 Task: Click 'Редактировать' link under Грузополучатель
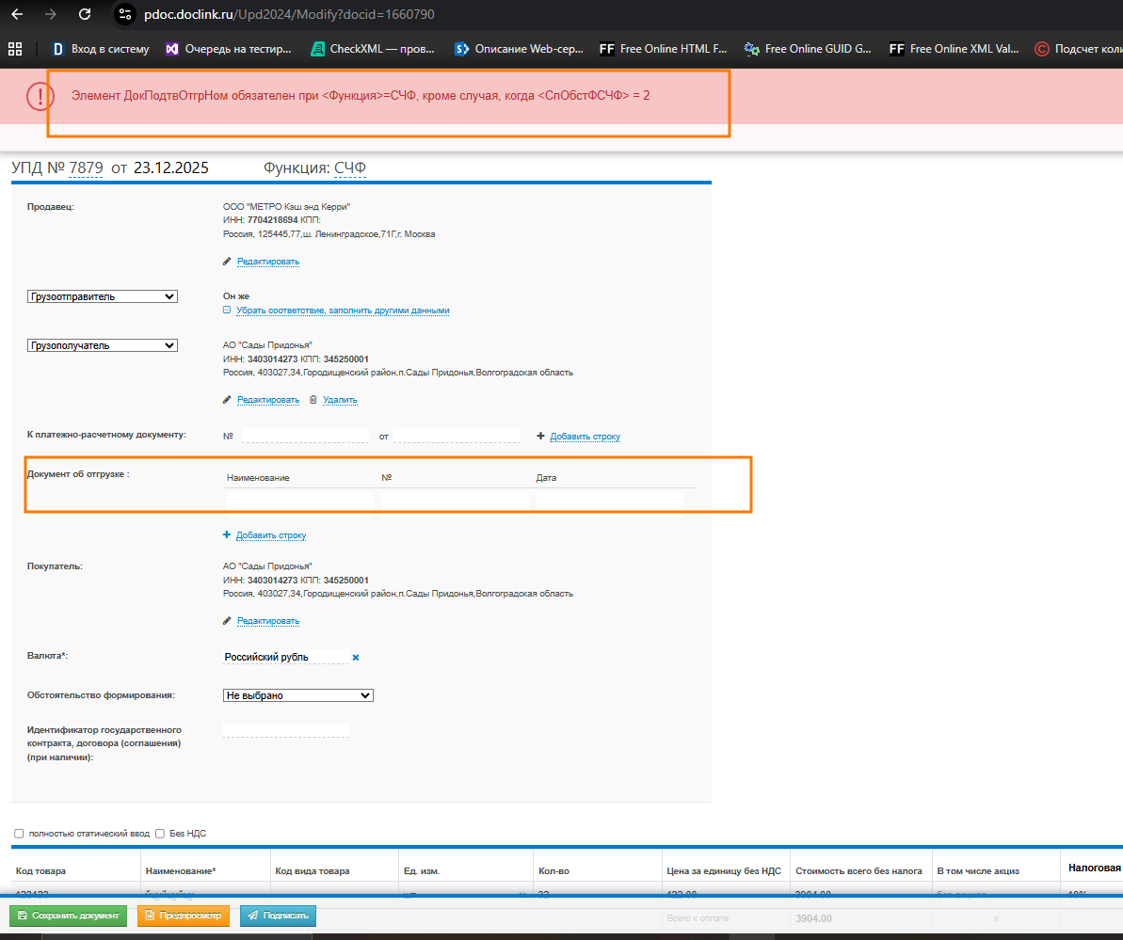[268, 400]
